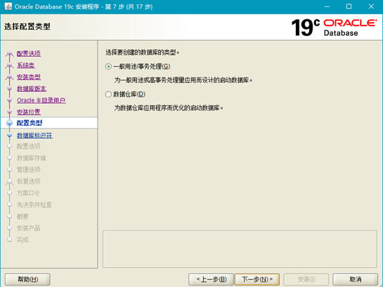Click the description 为一般用途或高事务处理量应用而设计的启动数据库

183,80
